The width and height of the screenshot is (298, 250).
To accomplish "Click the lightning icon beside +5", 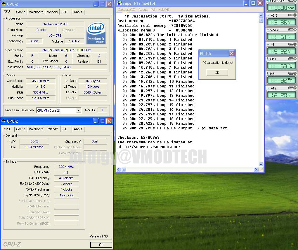I will [268, 45].
